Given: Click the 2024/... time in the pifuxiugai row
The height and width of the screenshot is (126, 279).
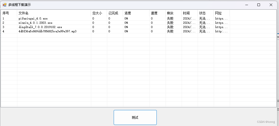Looking at the screenshot, I should coord(189,18).
